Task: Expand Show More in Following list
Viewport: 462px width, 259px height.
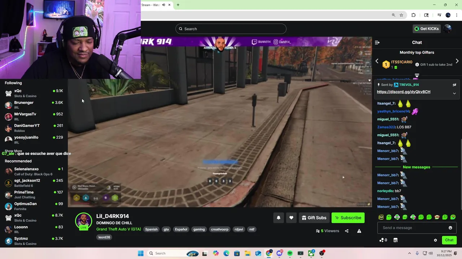Action: click(x=13, y=151)
